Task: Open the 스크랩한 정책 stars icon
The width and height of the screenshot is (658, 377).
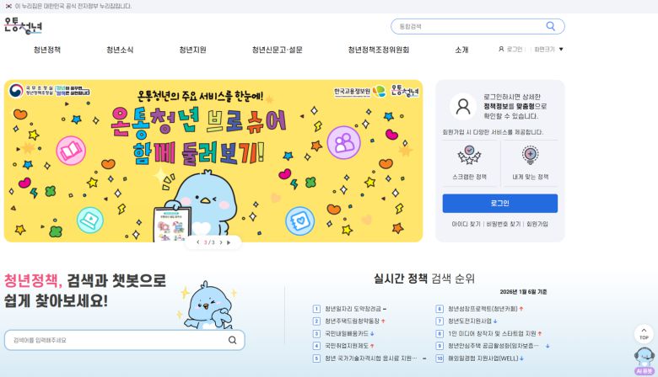Action: (469, 155)
